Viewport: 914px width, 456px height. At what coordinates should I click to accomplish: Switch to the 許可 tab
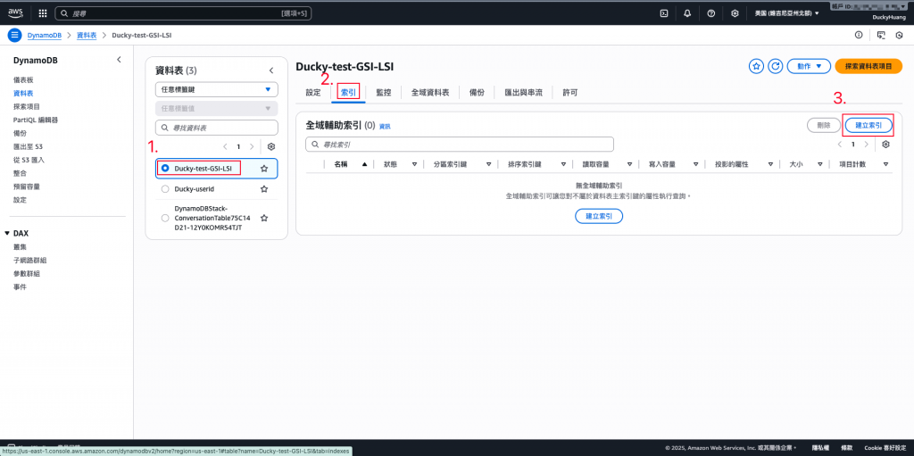click(x=570, y=93)
